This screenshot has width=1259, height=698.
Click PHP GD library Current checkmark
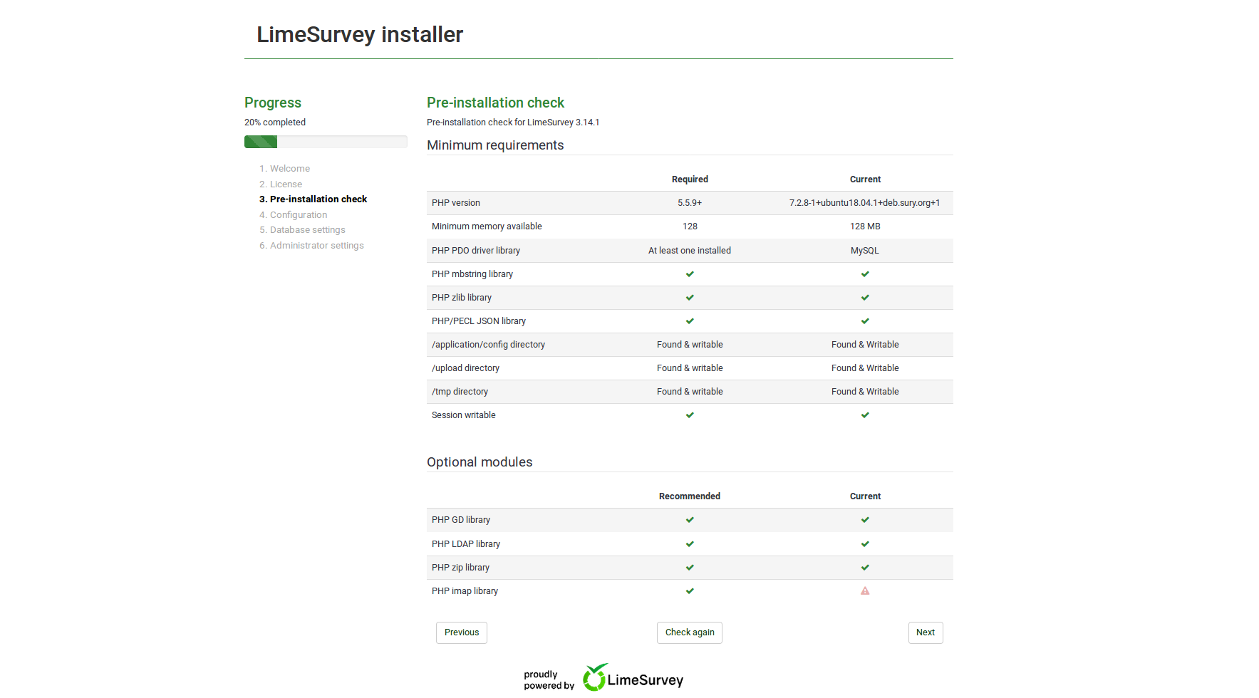865,520
